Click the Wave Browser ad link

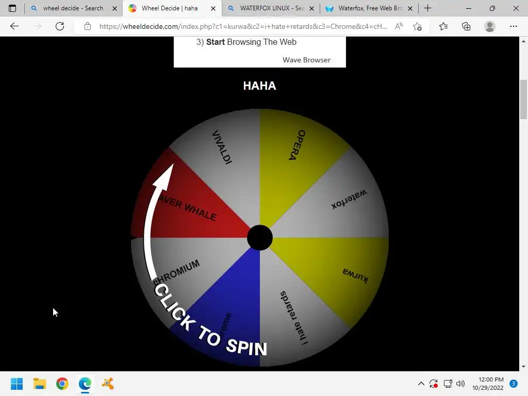(x=306, y=60)
